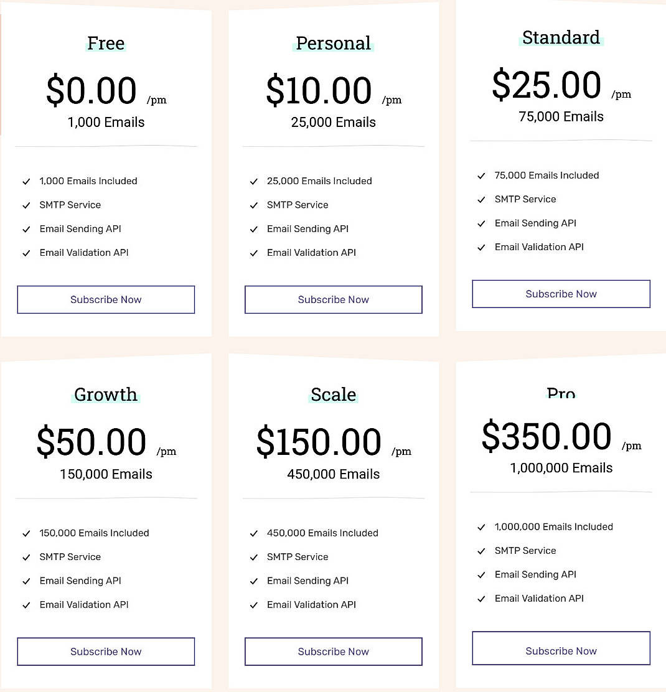
Task: Subscribe to the Personal plan
Action: coord(333,299)
